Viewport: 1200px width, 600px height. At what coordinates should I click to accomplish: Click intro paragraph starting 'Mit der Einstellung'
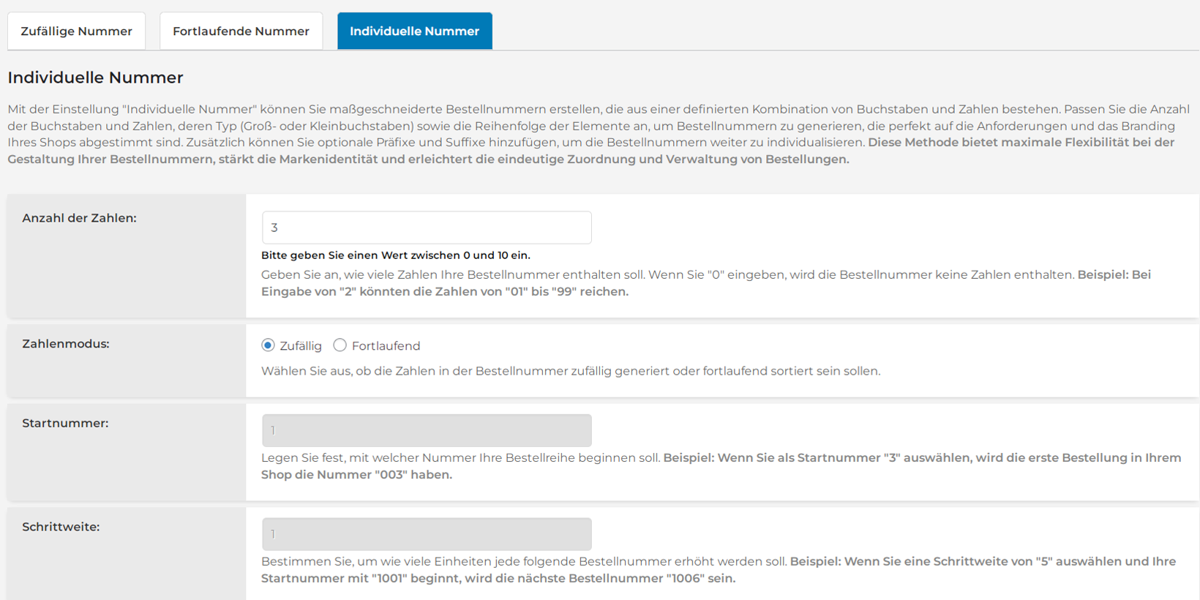[599, 134]
